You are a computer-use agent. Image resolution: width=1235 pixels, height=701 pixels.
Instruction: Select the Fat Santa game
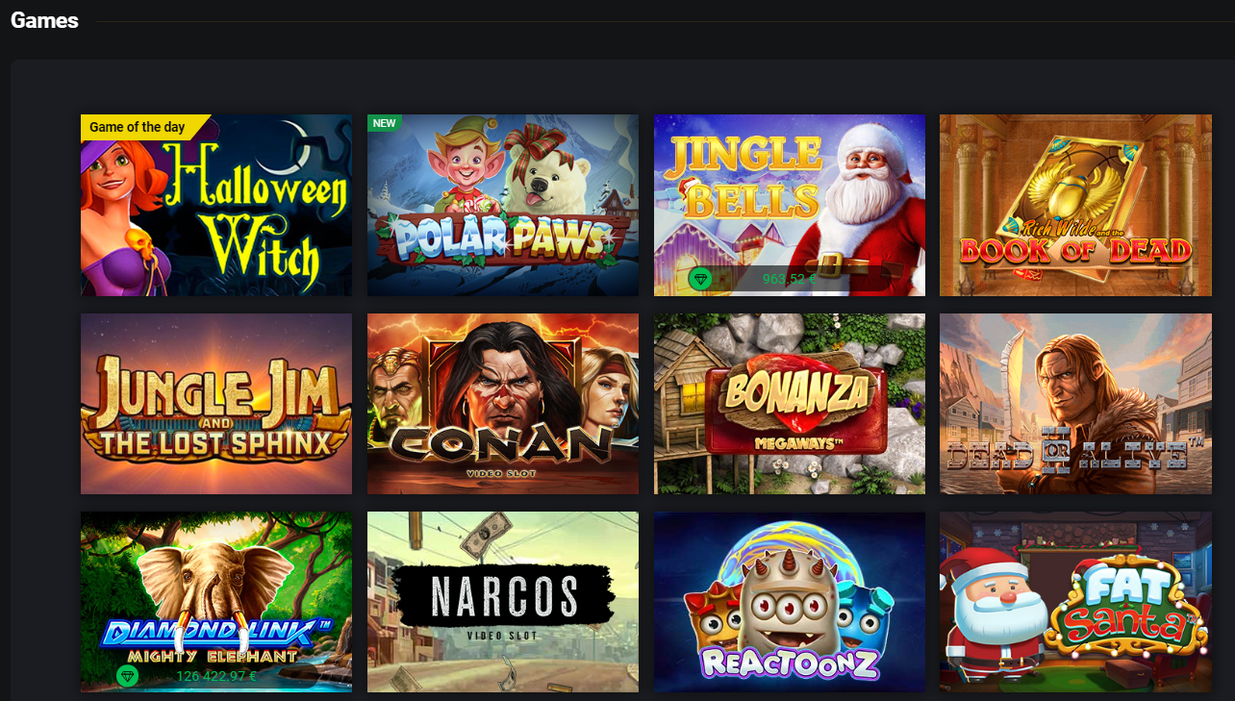coord(1075,602)
